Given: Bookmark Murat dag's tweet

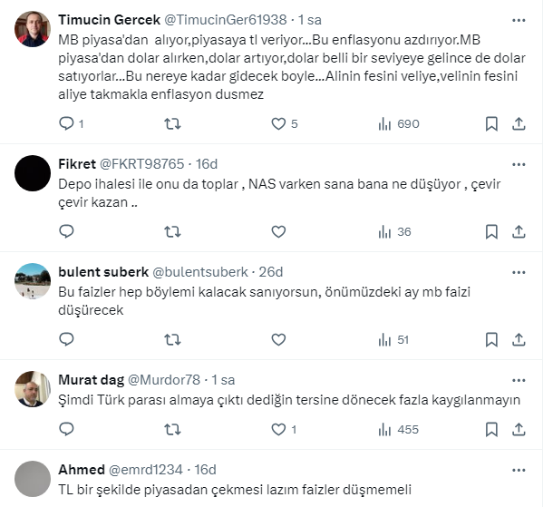Looking at the screenshot, I should click(490, 429).
